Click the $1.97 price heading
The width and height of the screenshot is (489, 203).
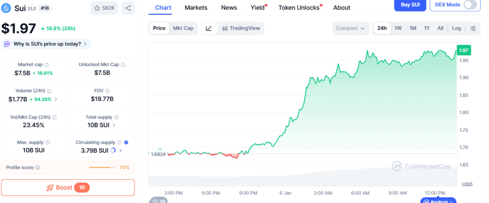pos(19,28)
